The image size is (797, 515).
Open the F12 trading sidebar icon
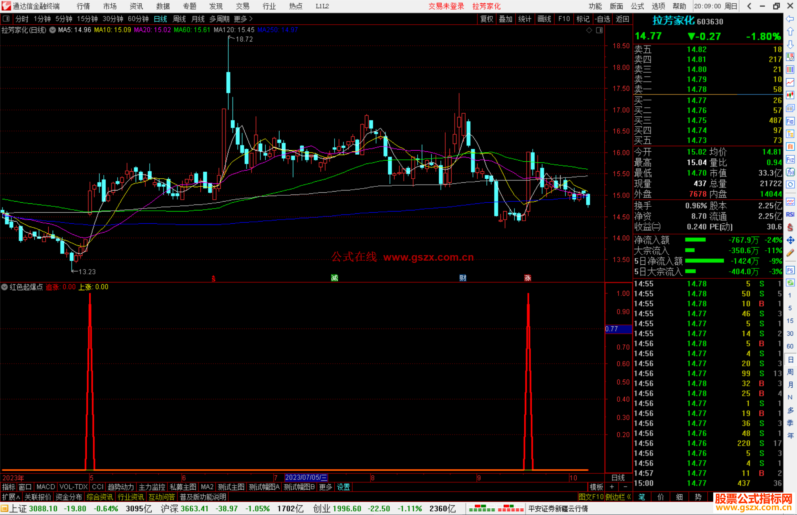(x=790, y=159)
